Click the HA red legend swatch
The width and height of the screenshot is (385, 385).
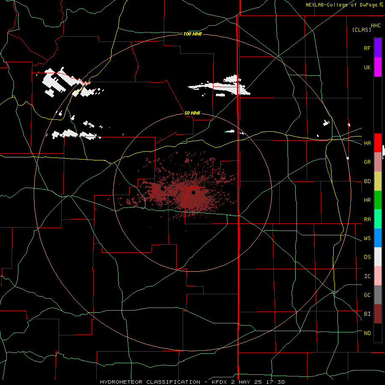378,143
